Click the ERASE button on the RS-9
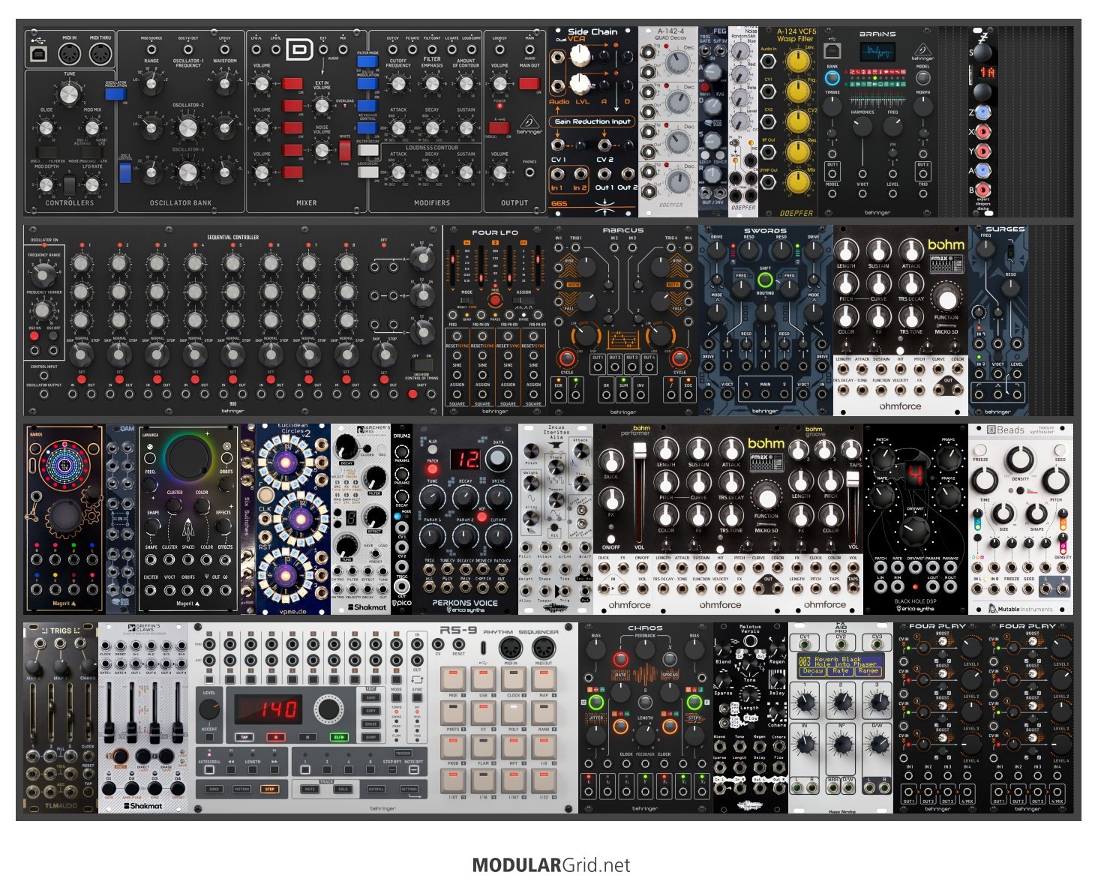Screen dimensions: 1104x881 click(371, 724)
